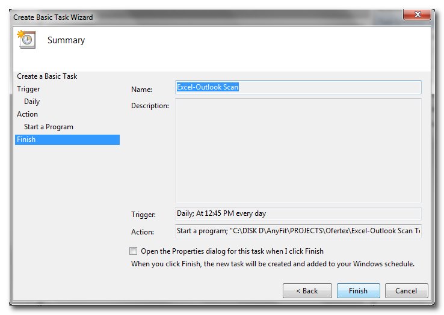The image size is (444, 315).
Task: Select the highlighted Finish step in sidebar
Action: coord(26,139)
